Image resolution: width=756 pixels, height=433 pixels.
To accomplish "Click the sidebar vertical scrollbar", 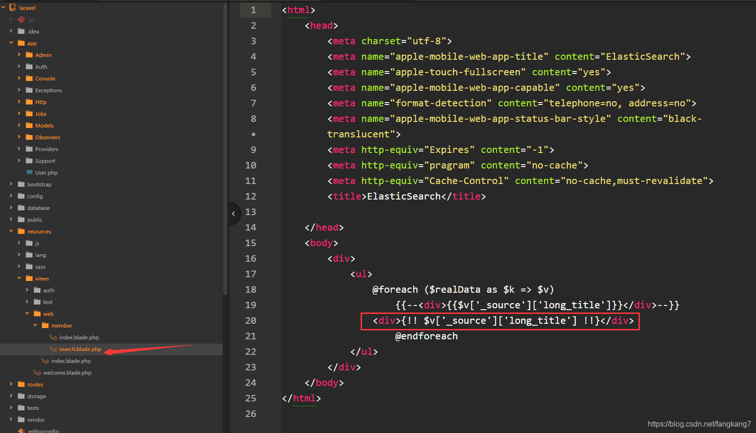I will pos(225,149).
